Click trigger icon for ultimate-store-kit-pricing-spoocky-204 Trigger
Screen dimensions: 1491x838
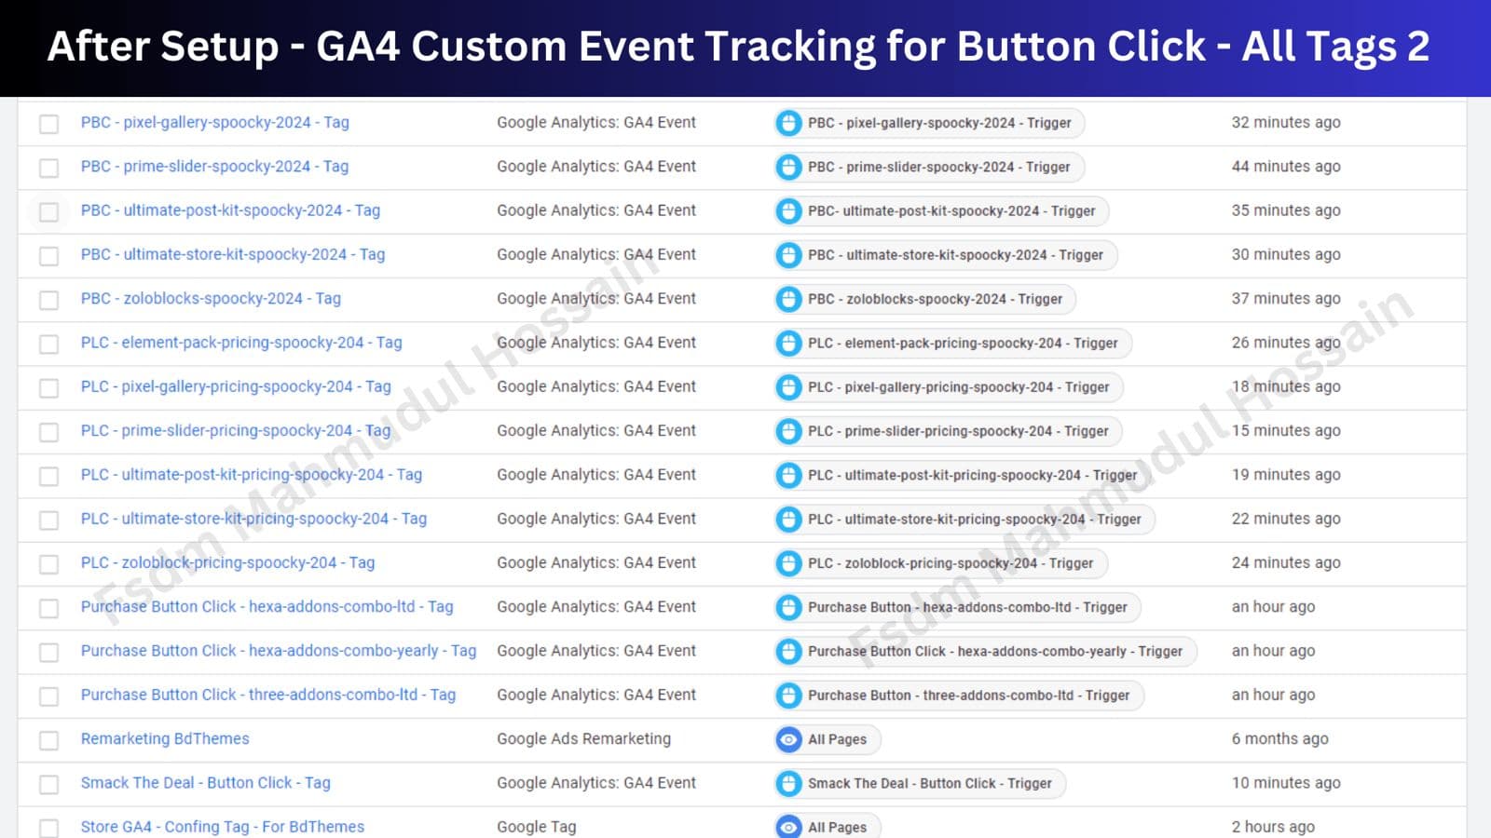pyautogui.click(x=789, y=519)
